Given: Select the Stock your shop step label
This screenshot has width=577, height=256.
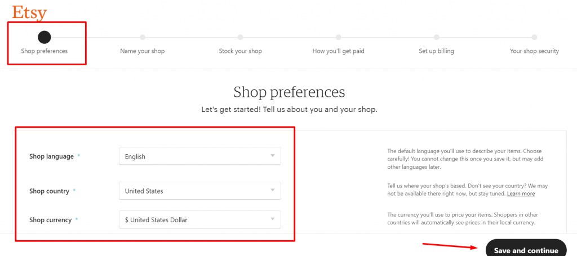Looking at the screenshot, I should click(x=241, y=51).
